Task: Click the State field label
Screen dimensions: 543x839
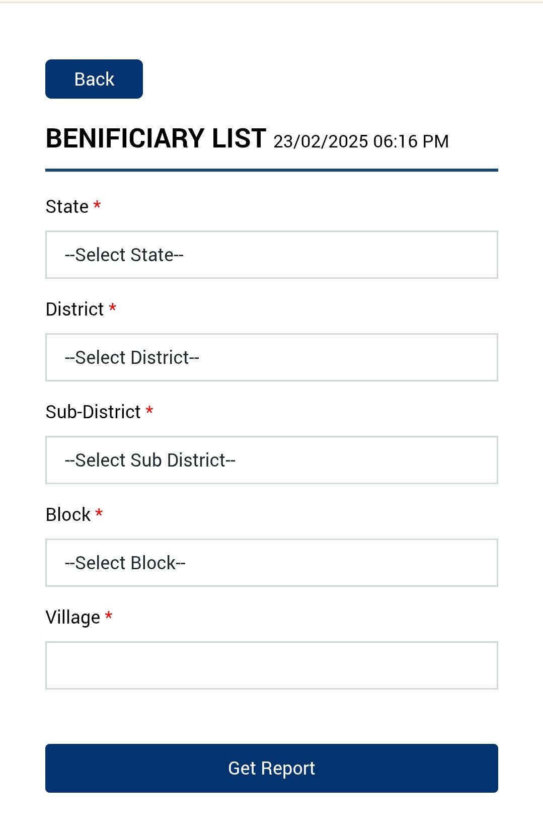Action: click(x=67, y=207)
